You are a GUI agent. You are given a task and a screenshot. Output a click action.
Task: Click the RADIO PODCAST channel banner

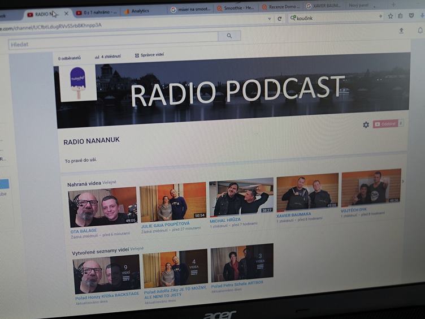click(233, 90)
